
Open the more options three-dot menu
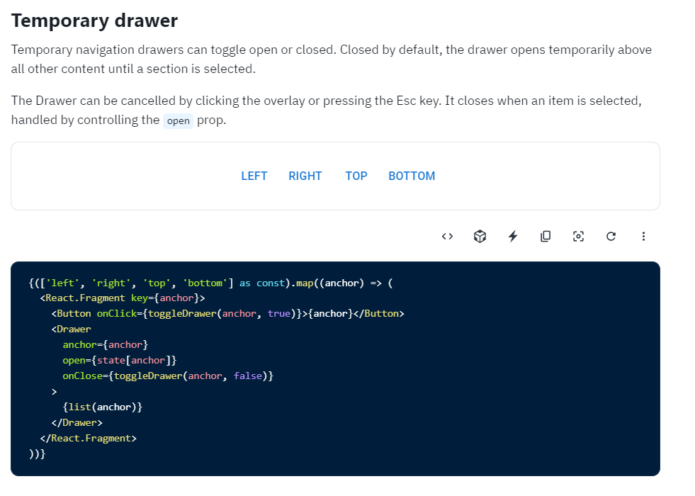coord(643,236)
